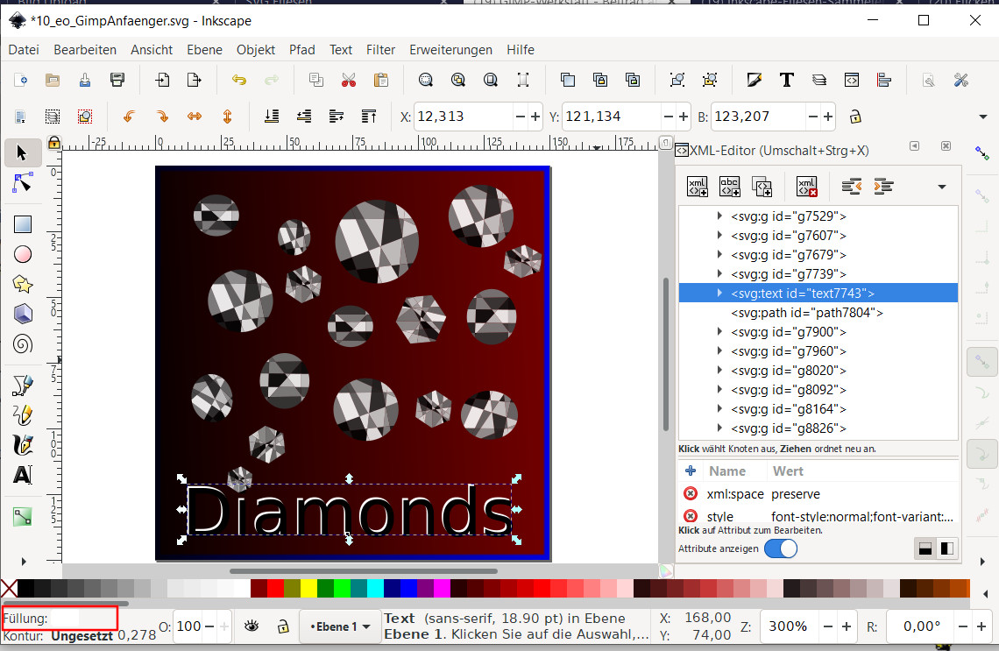999x651 pixels.
Task: Select the Node edit tool
Action: coord(23,182)
